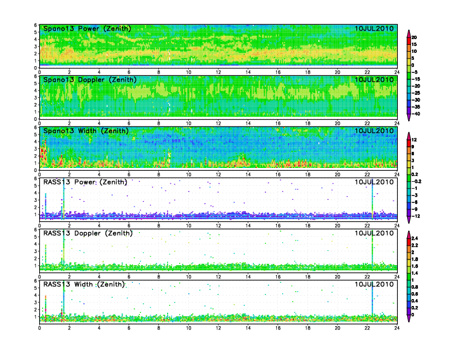Click the 10JUL2010 date in Spano13 Power panel
Screen dimensions: 456x352
374,28
